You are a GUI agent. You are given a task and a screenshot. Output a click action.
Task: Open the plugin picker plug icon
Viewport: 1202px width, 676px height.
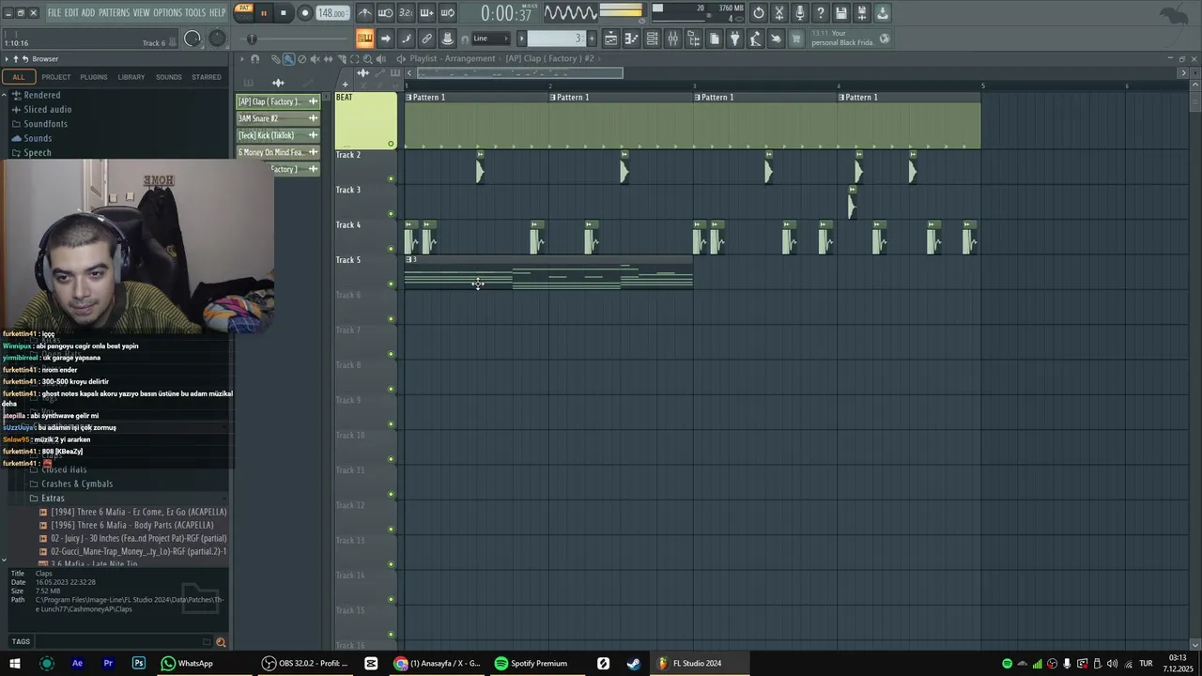(734, 38)
